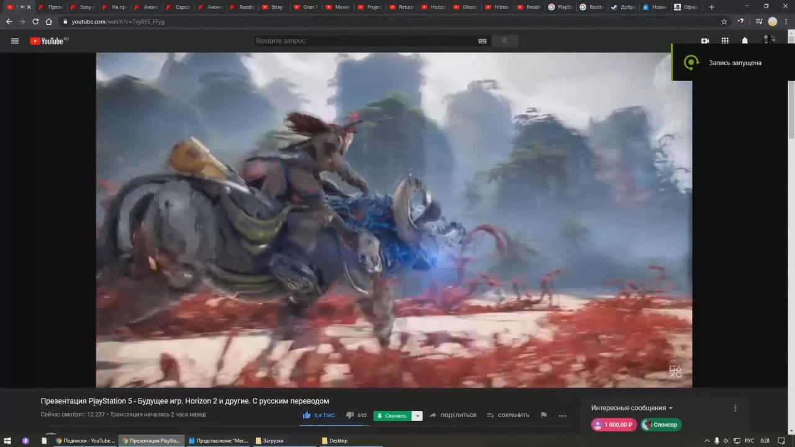The width and height of the screenshot is (795, 447).
Task: Focus the YouTube search field
Action: click(365, 41)
